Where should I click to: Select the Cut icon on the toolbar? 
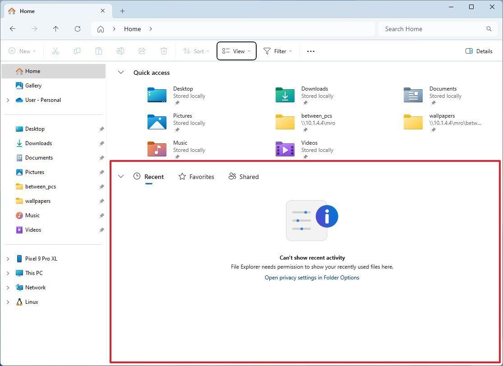55,51
